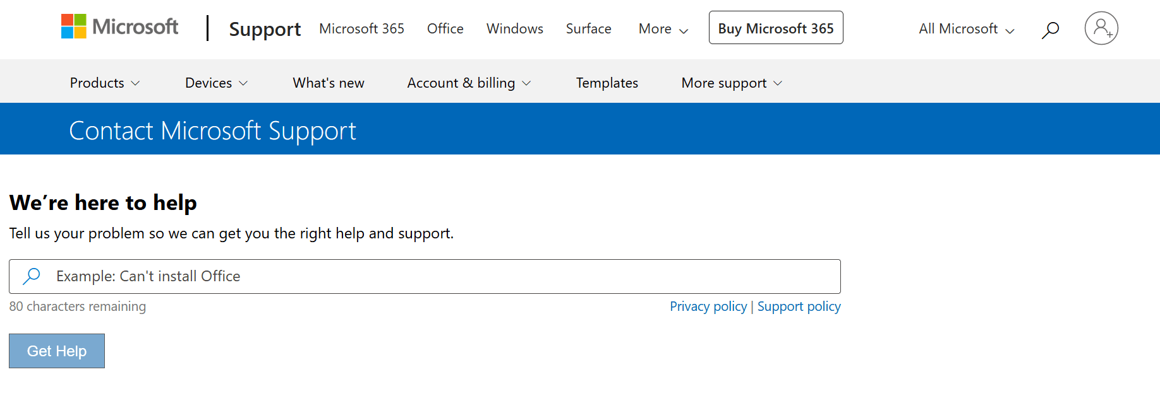This screenshot has height=396, width=1160.
Task: Click magnifier icon inside the problem search box
Action: [x=32, y=276]
